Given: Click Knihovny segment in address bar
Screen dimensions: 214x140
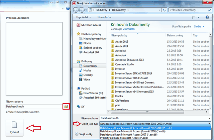Looking at the screenshot, I should pos(102,10).
